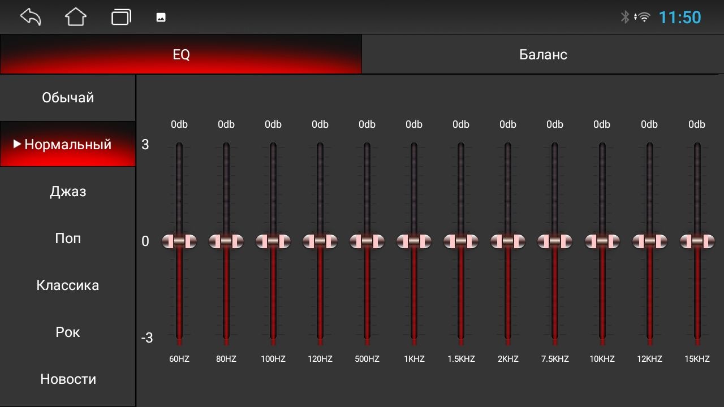Viewport: 724px width, 407px height.
Task: Click the 500HZ band slider knob
Action: [367, 241]
